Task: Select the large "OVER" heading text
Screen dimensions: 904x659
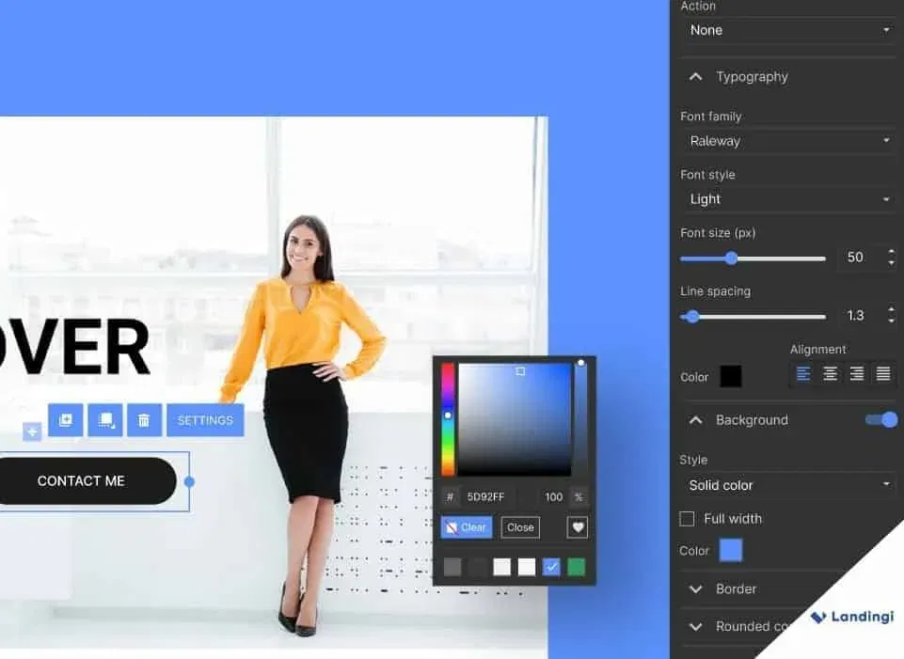Action: point(73,347)
